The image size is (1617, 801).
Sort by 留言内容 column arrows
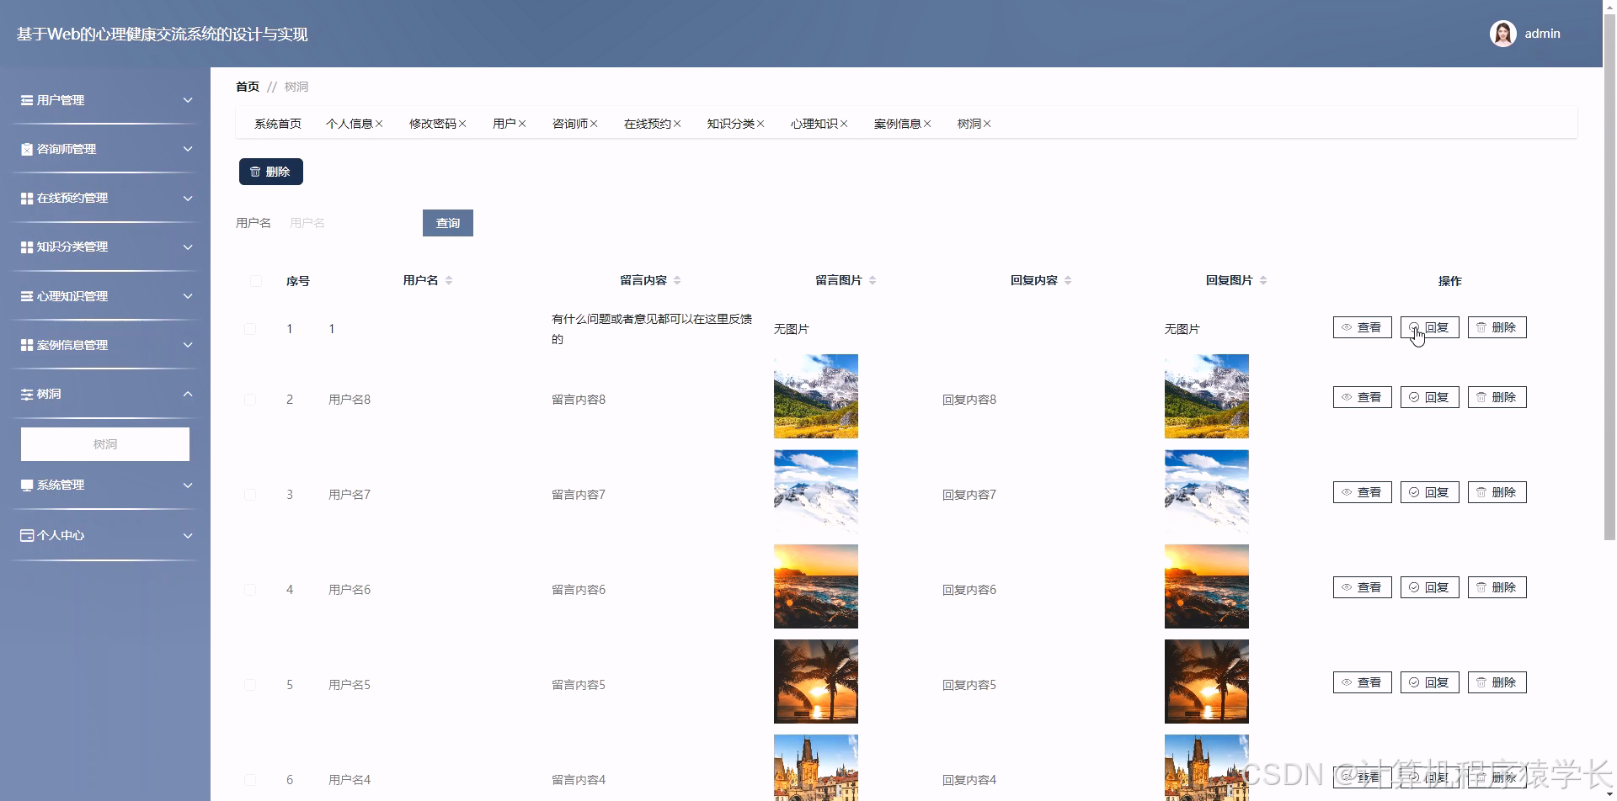[x=677, y=280]
